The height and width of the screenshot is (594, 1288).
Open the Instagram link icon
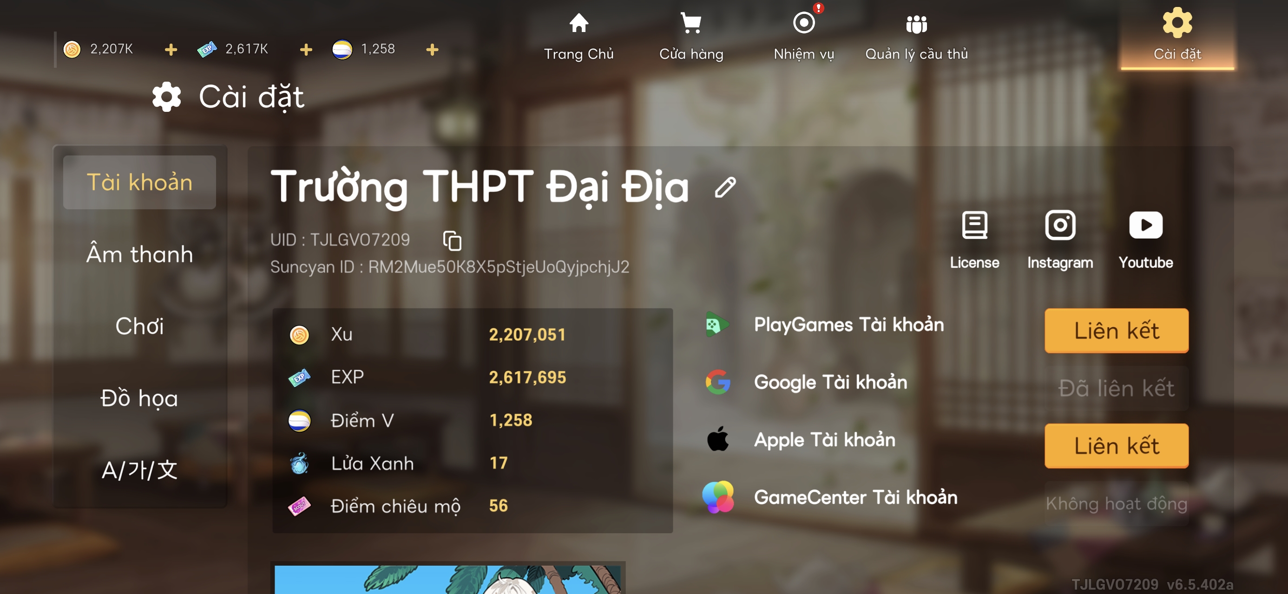(1059, 226)
